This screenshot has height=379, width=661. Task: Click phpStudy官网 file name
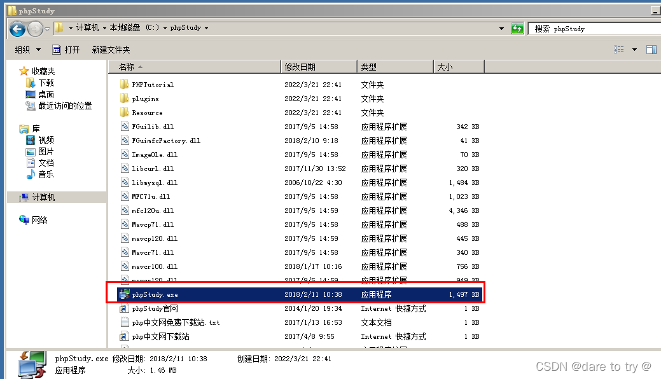[x=155, y=308]
